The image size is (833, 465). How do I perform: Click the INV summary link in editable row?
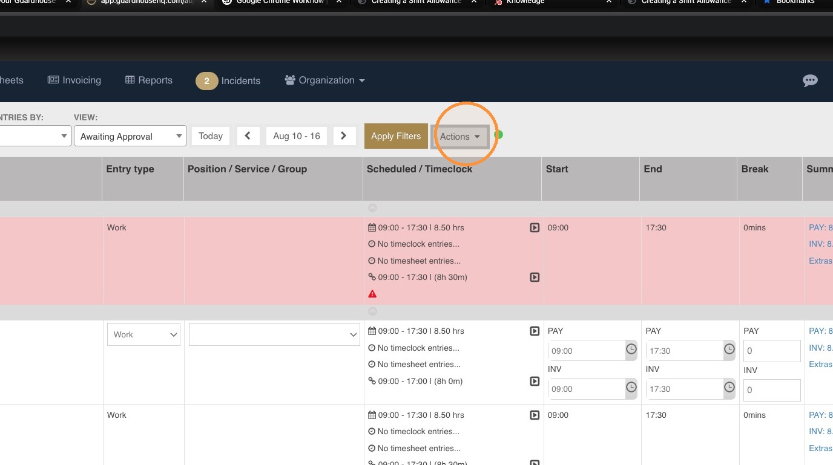coord(821,348)
